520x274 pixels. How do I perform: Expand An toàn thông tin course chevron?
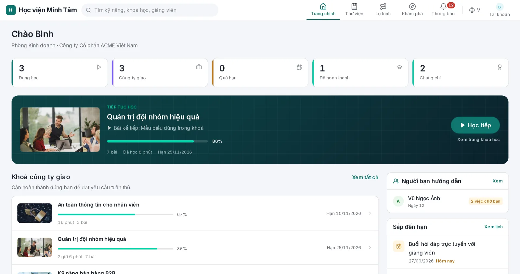coord(370,213)
